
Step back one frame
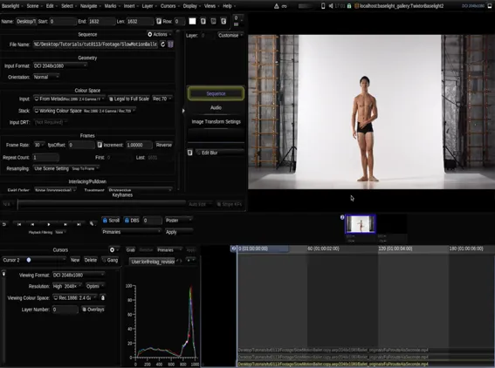tap(32, 224)
